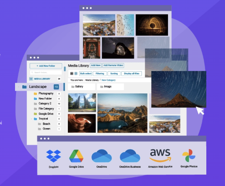This screenshot has width=225, height=186.
Task: Open the large island coastline thumbnail
Action: 123,113
